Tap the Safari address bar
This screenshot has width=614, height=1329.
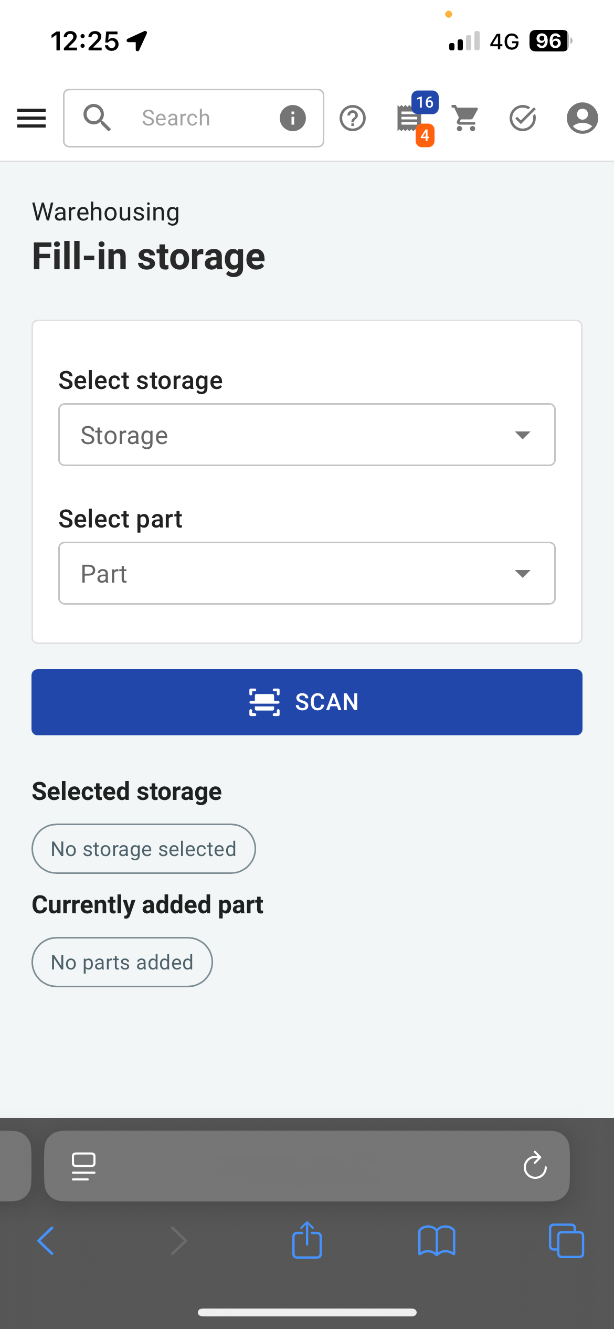pos(304,1166)
